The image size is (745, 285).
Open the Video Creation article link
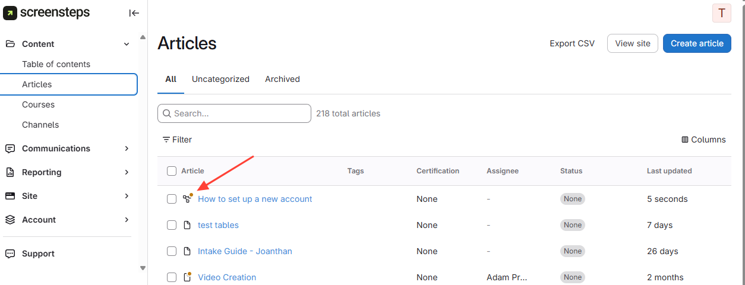pyautogui.click(x=227, y=277)
